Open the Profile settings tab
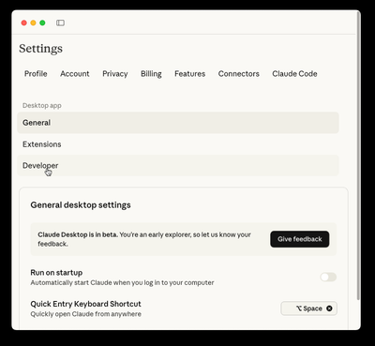Image resolution: width=375 pixels, height=346 pixels. [x=36, y=74]
